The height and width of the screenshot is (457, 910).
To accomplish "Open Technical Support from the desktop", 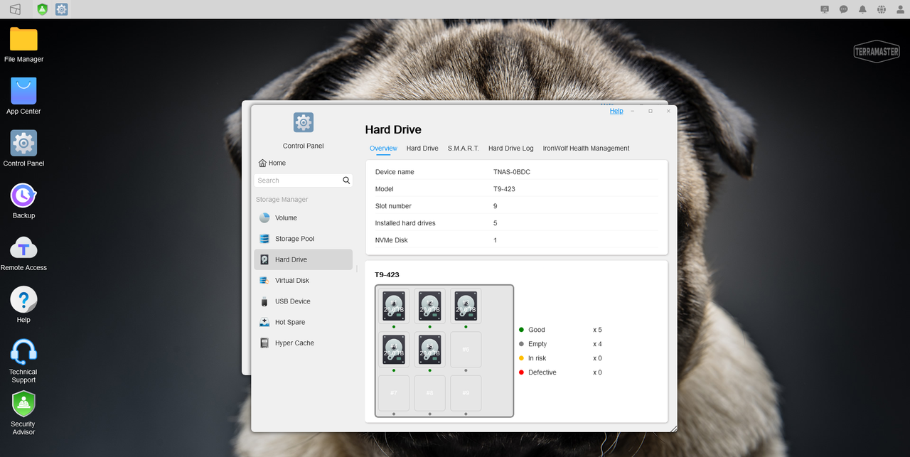I will (x=23, y=361).
